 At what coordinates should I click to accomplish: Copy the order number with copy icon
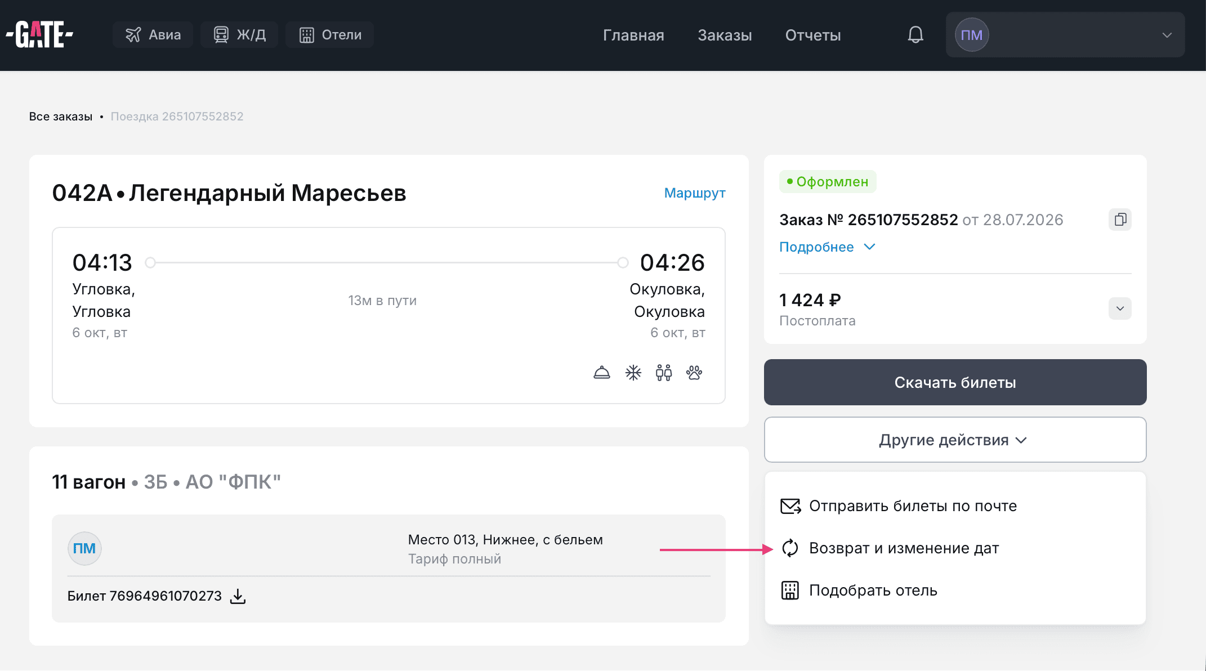[x=1120, y=220]
